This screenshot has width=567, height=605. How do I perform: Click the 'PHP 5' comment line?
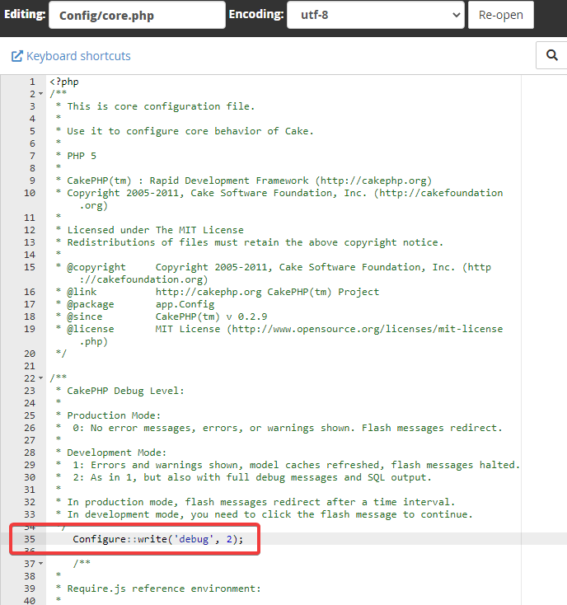tap(82, 156)
